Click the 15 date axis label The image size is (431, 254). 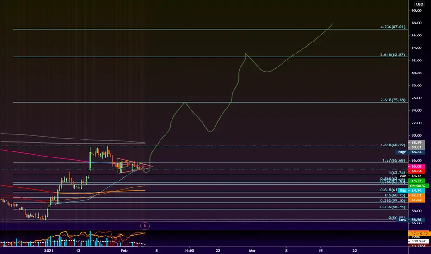click(320, 250)
